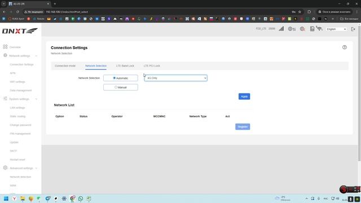Click the signal strength bars icon
The width and height of the screenshot is (361, 203).
[x=281, y=29]
